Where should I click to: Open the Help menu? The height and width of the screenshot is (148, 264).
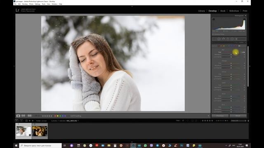(x=61, y=4)
